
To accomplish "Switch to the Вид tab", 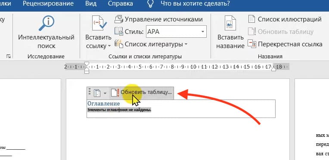I will [x=91, y=3].
